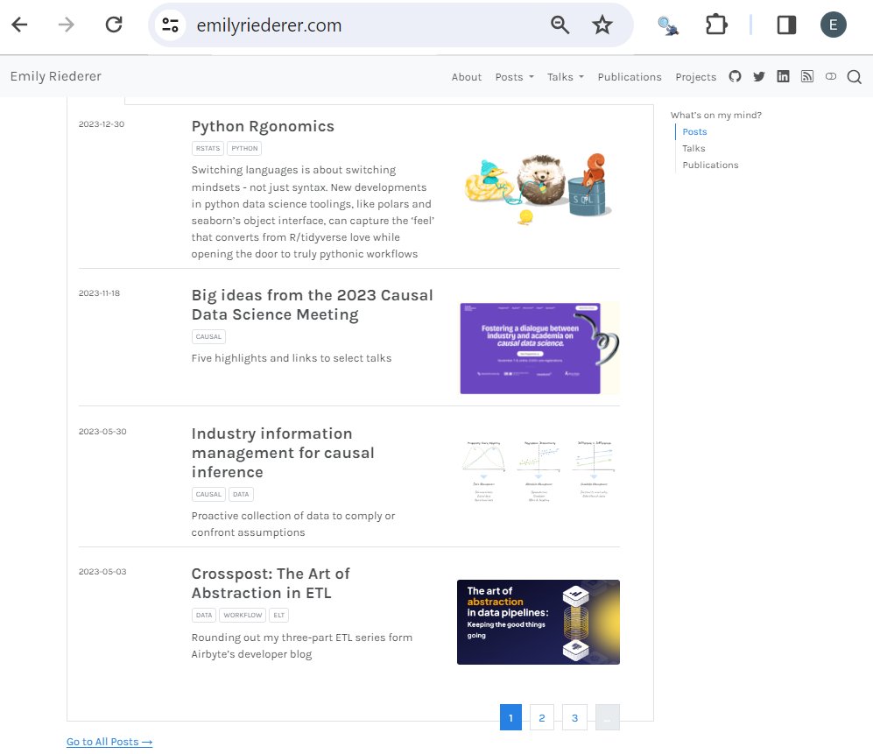The height and width of the screenshot is (754, 873).
Task: Click the WORKFLOW tag
Action: point(243,615)
